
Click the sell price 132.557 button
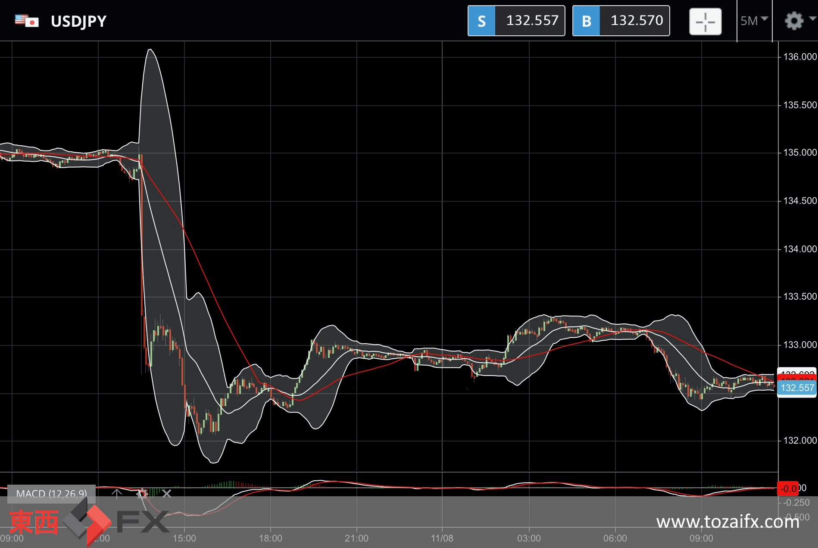coord(516,21)
